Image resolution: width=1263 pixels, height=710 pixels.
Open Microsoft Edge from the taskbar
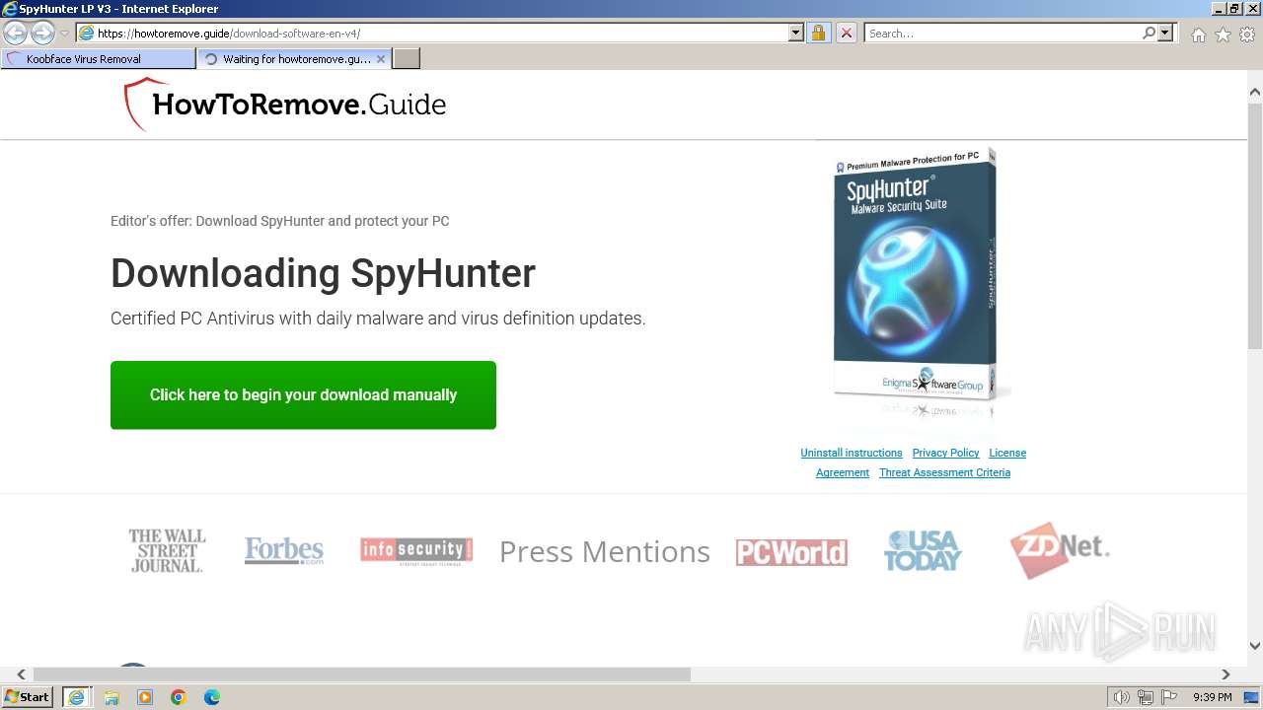[x=212, y=697]
